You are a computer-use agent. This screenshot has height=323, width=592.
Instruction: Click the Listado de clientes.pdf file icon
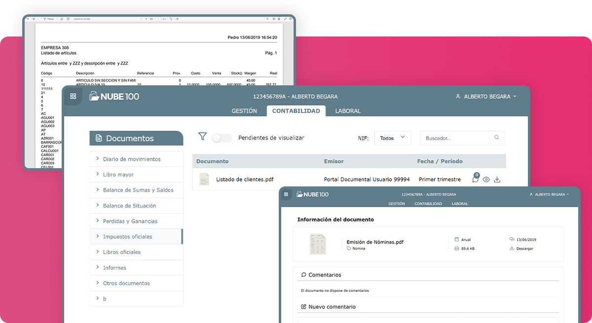[x=204, y=179]
